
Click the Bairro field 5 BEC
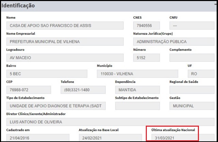tap(47, 74)
